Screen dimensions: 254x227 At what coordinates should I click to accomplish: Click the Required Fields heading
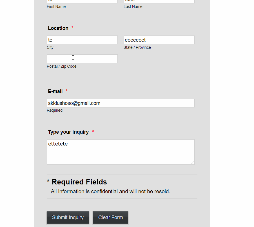coord(79,182)
